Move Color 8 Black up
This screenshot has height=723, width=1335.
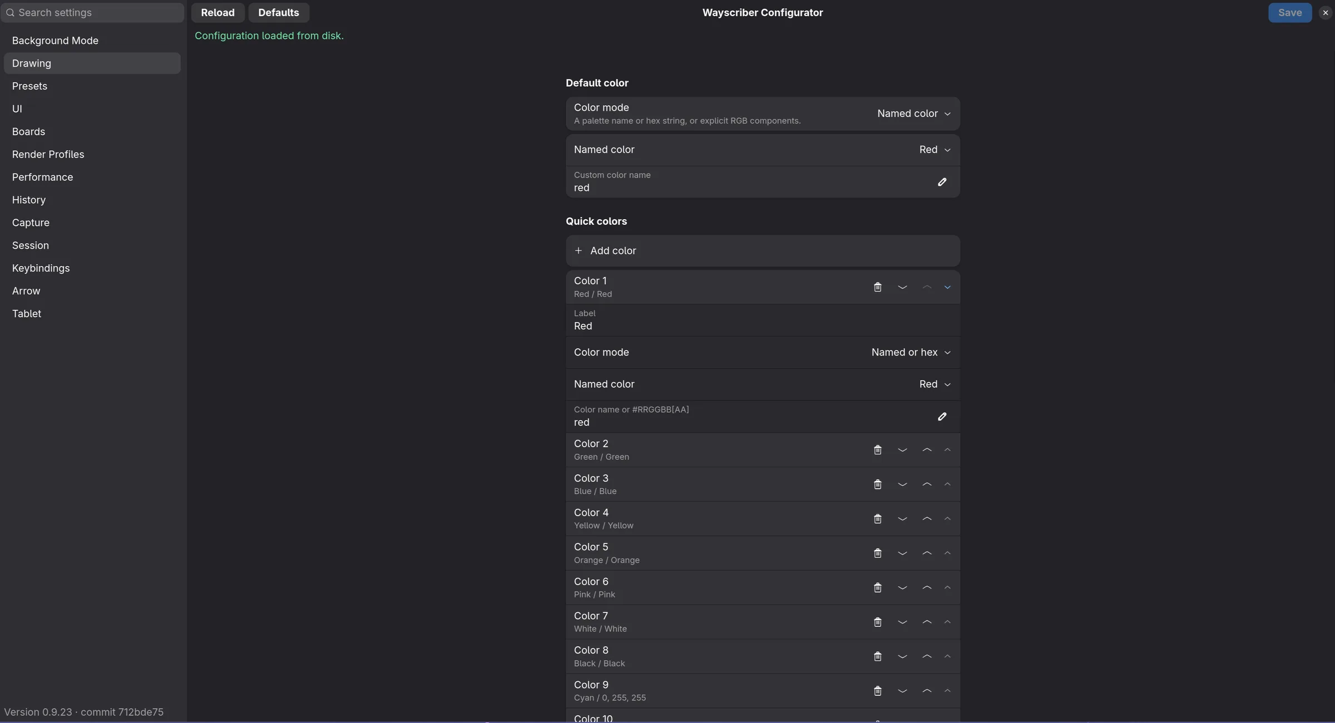tap(927, 657)
